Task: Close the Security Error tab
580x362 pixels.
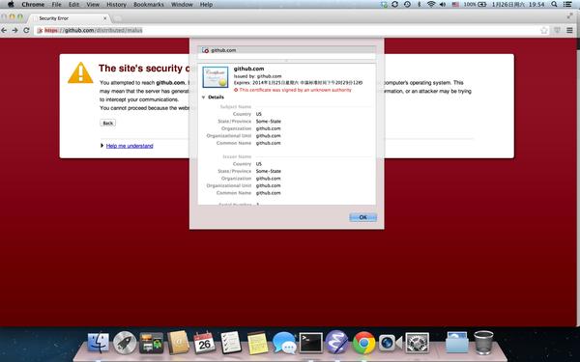Action: [105, 18]
